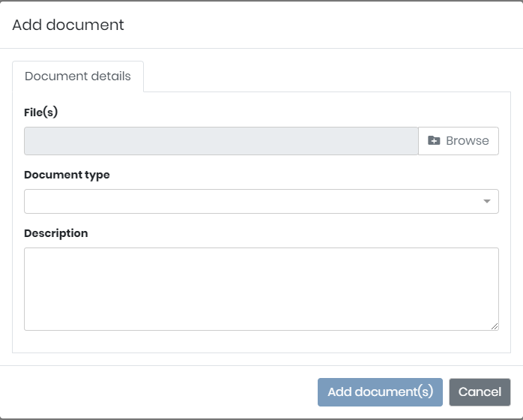Click the Description label
The image size is (523, 420).
56,233
